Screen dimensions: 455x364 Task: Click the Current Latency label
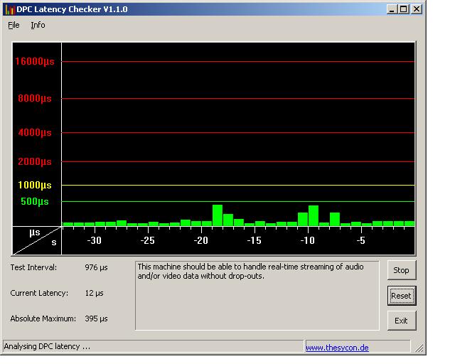(x=40, y=293)
